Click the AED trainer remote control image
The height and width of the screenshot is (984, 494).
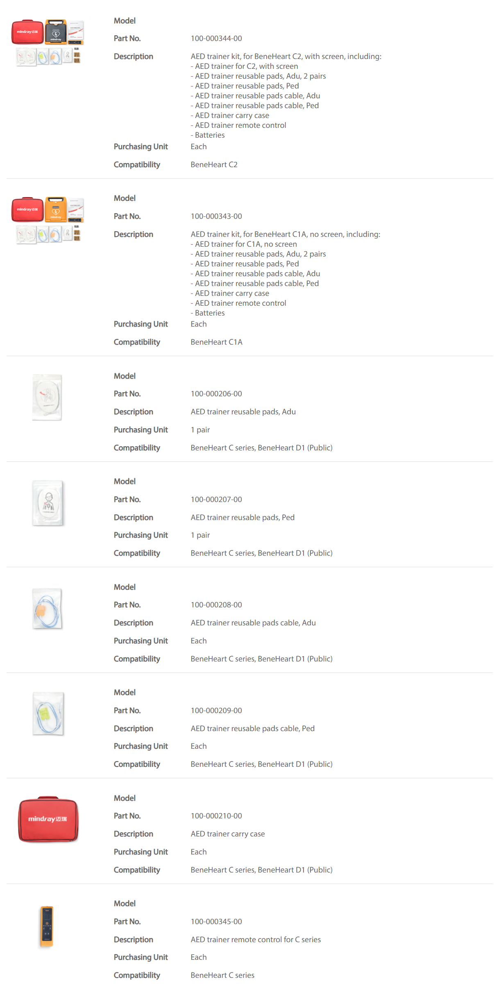tap(47, 927)
